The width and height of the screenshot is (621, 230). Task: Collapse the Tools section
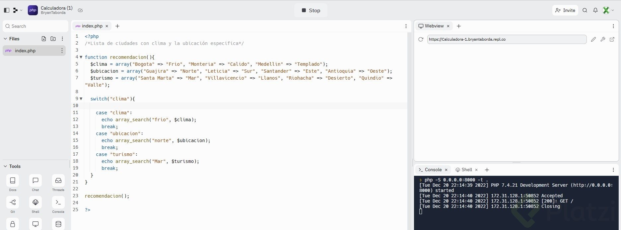tap(5, 166)
